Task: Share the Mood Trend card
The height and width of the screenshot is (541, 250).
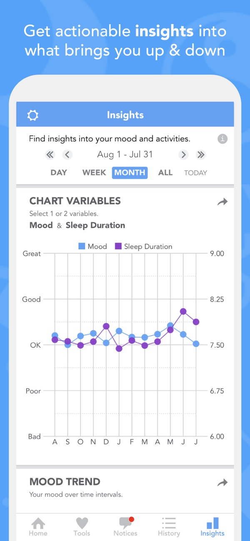Action: tap(222, 483)
